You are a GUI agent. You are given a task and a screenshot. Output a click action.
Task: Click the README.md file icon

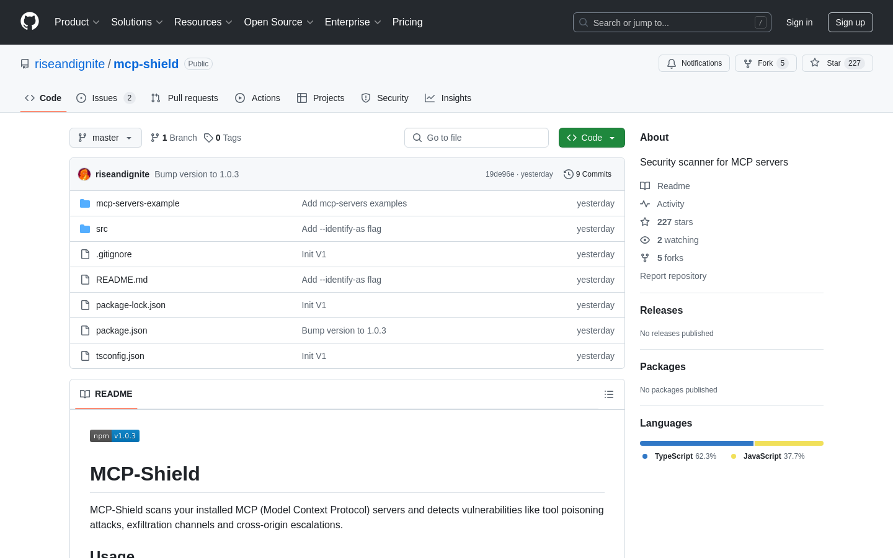tap(85, 280)
